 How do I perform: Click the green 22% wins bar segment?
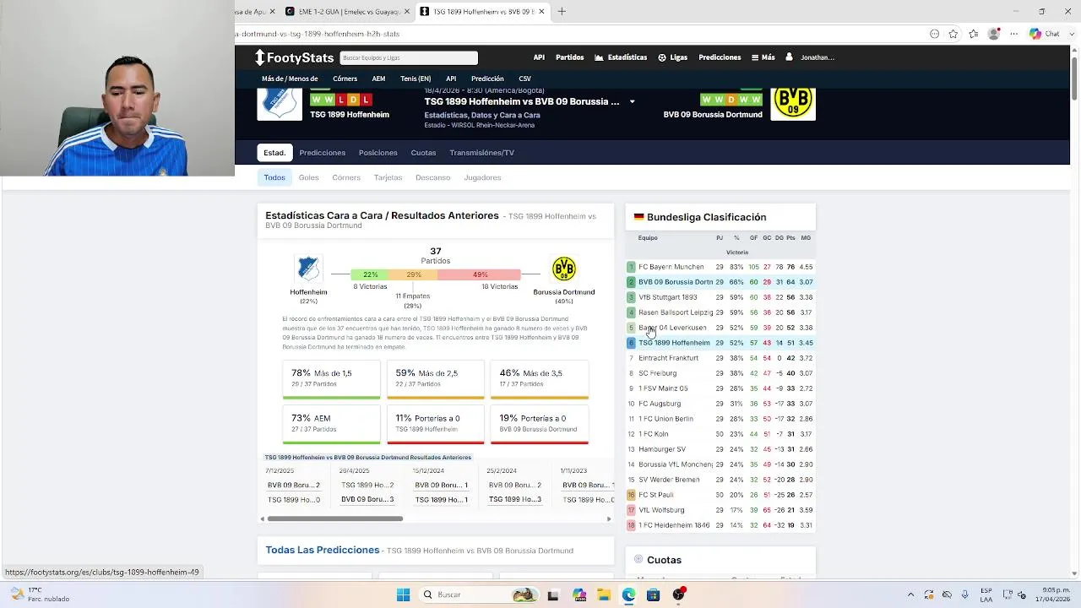[370, 274]
